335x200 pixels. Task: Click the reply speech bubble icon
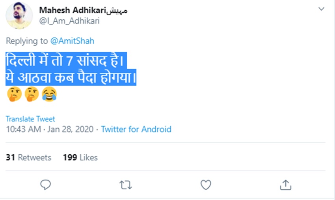click(x=46, y=184)
